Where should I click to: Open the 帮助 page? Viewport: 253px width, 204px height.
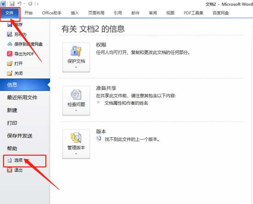click(x=12, y=149)
